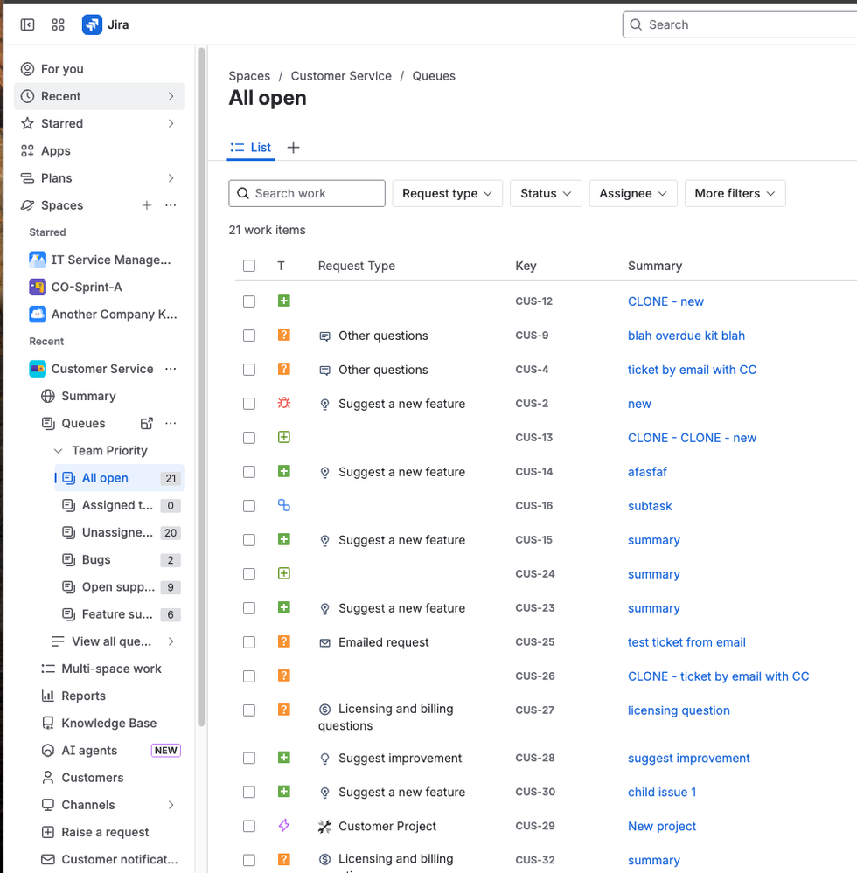Open Queues more options ellipsis

pyautogui.click(x=171, y=423)
